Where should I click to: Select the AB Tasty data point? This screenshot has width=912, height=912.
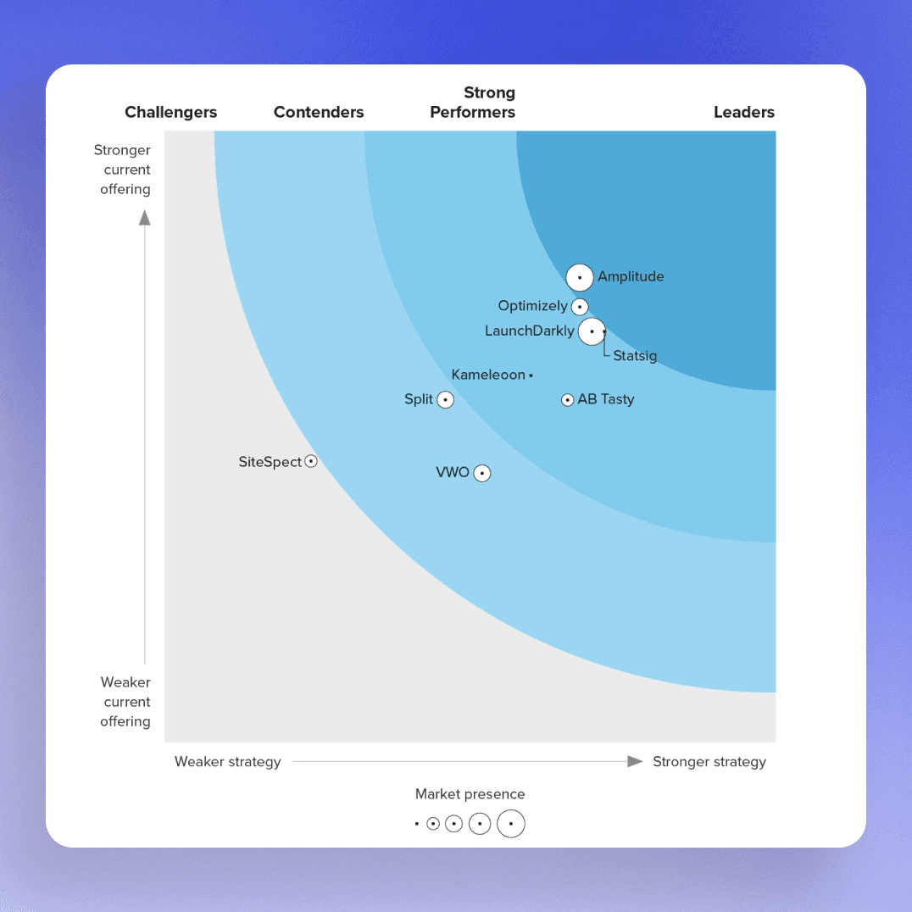coord(567,399)
